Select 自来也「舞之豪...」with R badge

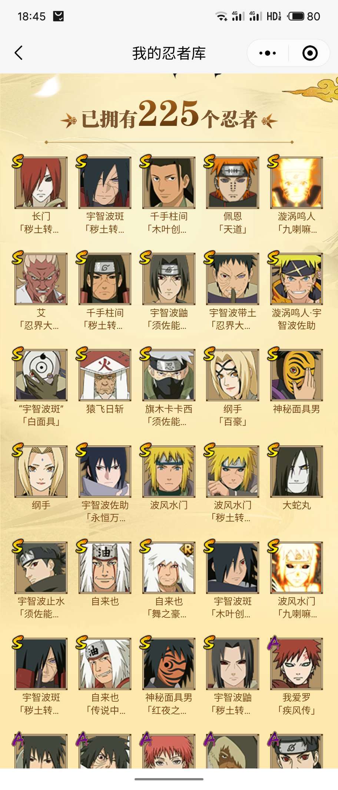[x=169, y=568]
